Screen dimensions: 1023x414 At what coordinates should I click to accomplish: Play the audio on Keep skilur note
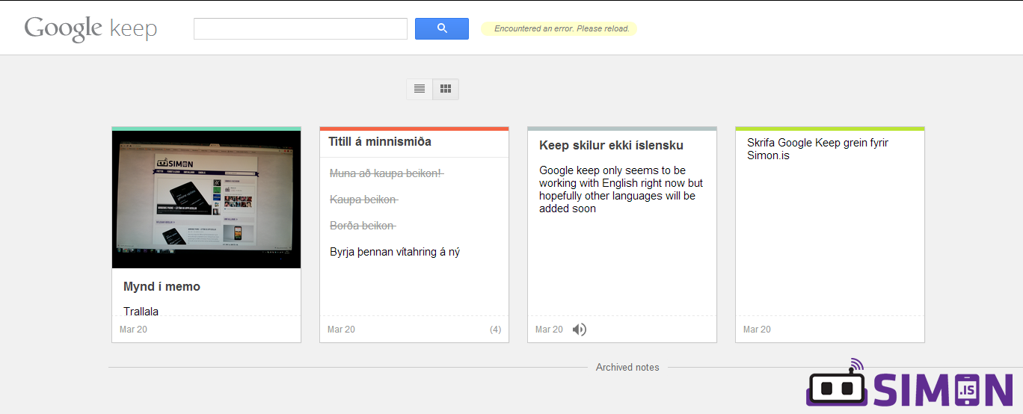[580, 330]
